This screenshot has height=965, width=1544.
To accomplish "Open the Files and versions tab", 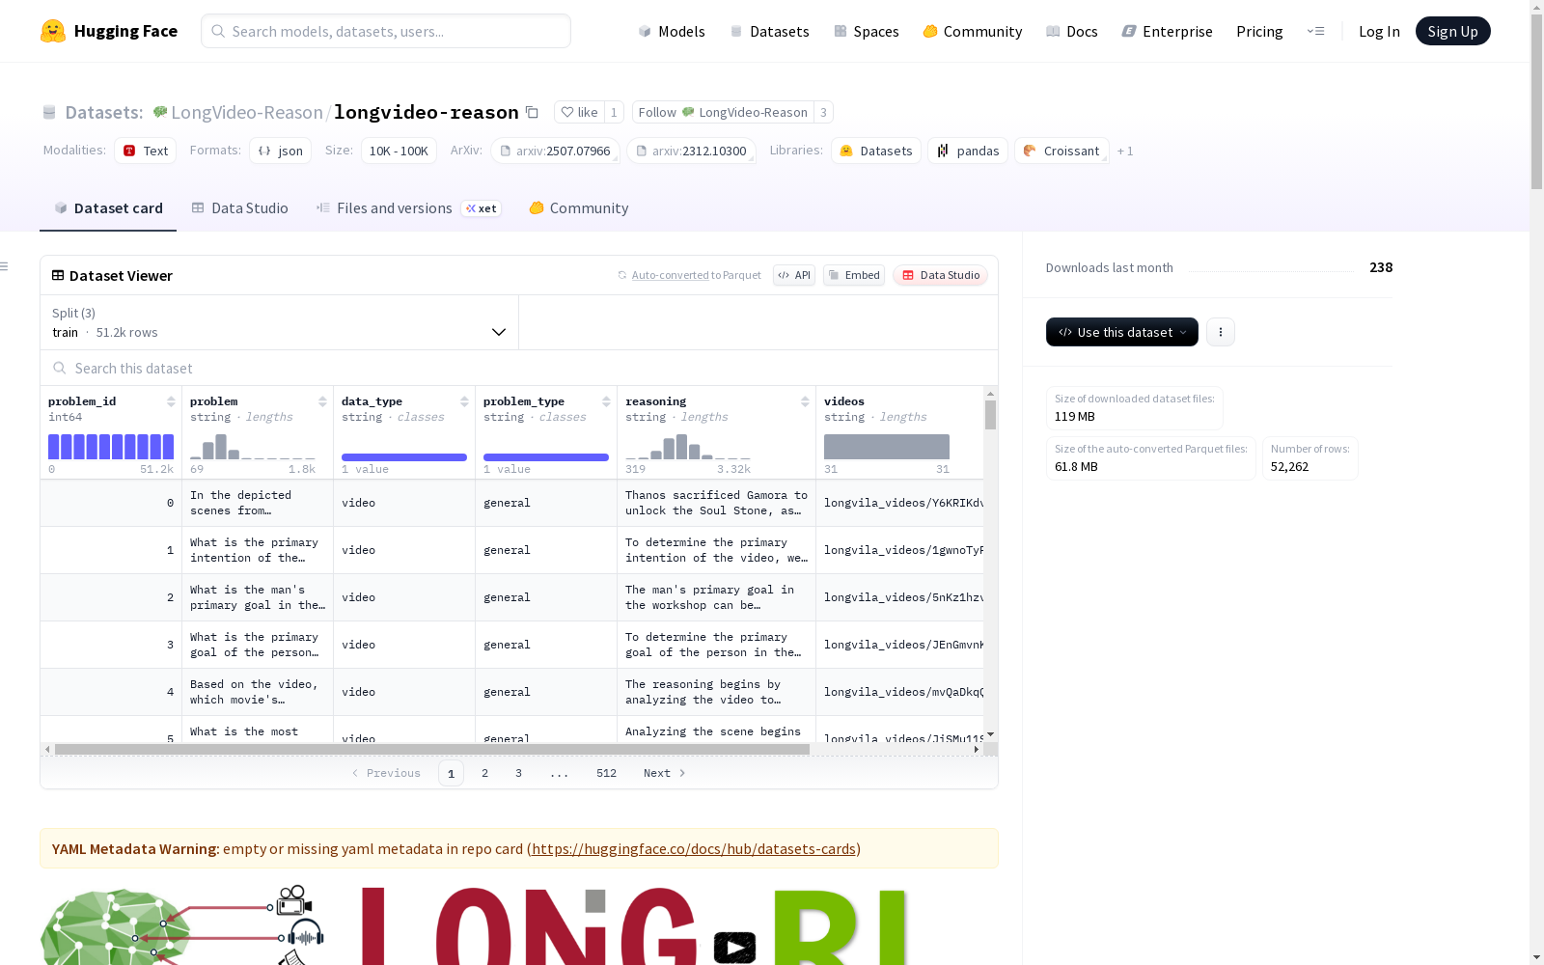I will (x=409, y=208).
